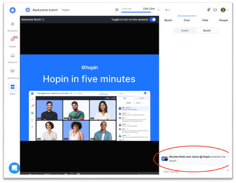This screenshot has width=236, height=183.
Task: Open messages envelope icon
Action: (215, 10)
